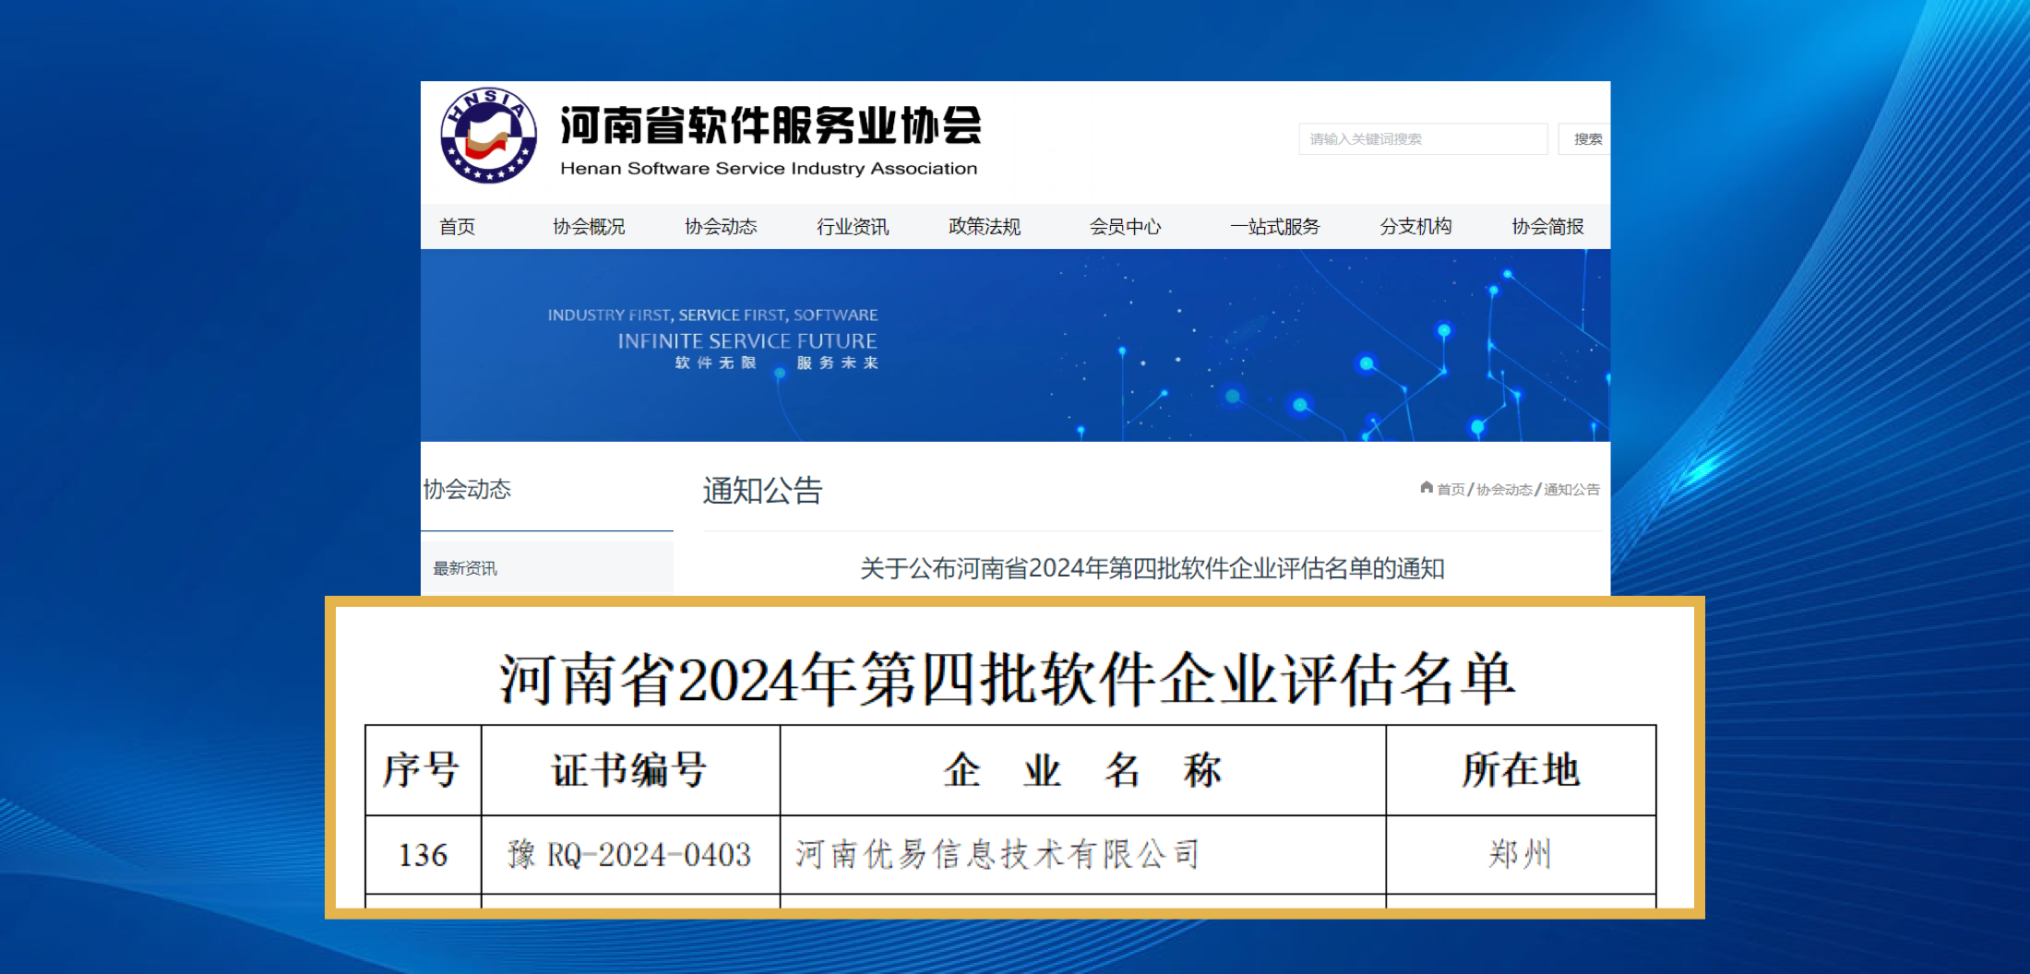Click the cell with number 136
The image size is (2030, 974).
point(423,855)
